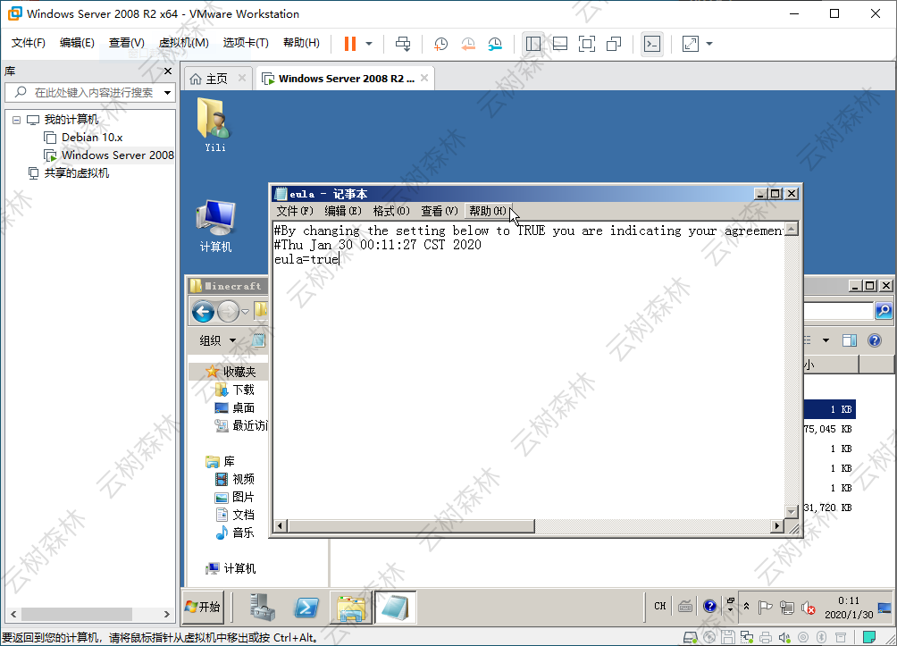This screenshot has width=897, height=646.
Task: Close the library panel
Action: click(168, 71)
